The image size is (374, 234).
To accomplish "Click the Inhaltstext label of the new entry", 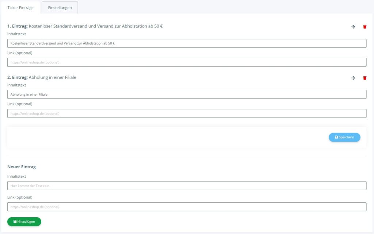I will click(17, 176).
